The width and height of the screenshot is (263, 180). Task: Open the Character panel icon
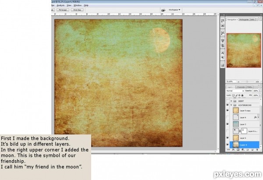tap(223, 53)
